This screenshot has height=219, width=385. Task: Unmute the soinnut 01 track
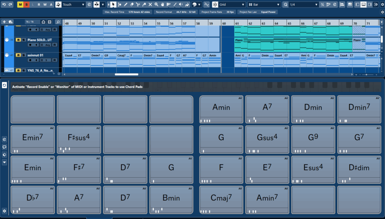click(x=18, y=55)
